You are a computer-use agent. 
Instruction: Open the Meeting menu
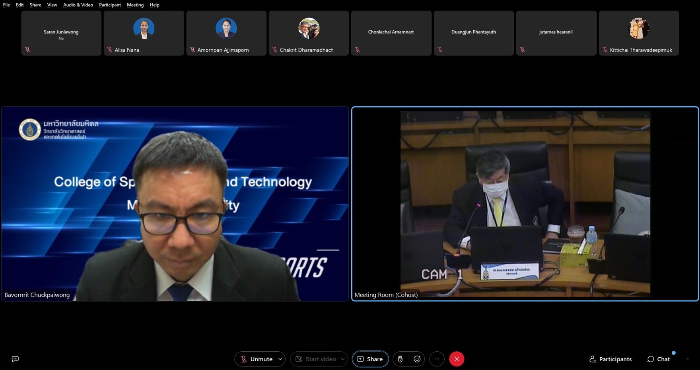[x=135, y=5]
